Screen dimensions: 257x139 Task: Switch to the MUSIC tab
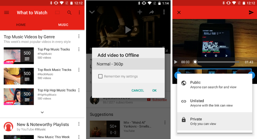tap(63, 25)
